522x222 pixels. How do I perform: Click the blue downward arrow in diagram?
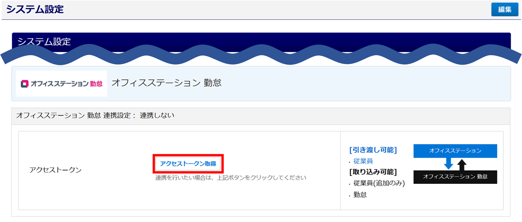coord(448,164)
